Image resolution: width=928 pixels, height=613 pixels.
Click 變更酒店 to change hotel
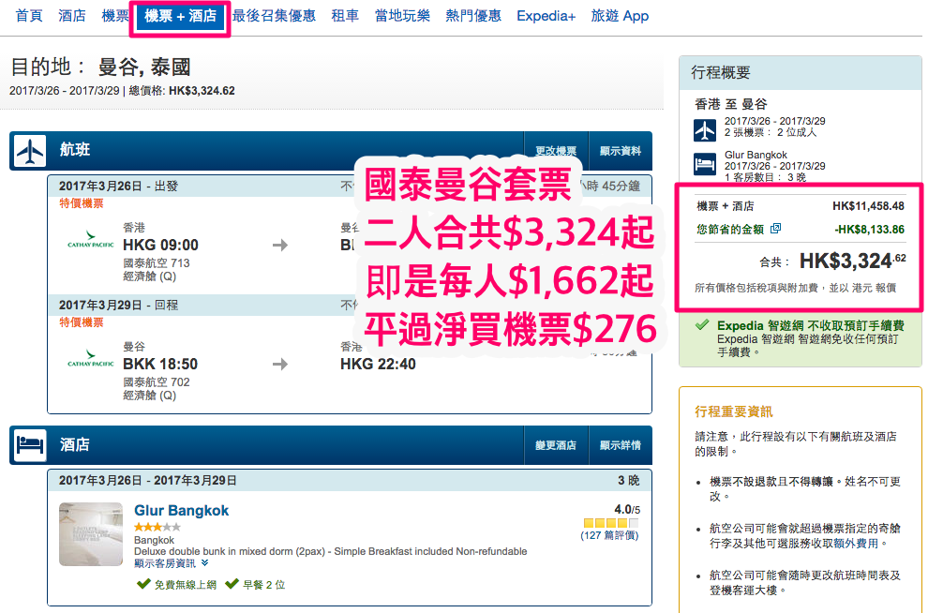point(556,445)
